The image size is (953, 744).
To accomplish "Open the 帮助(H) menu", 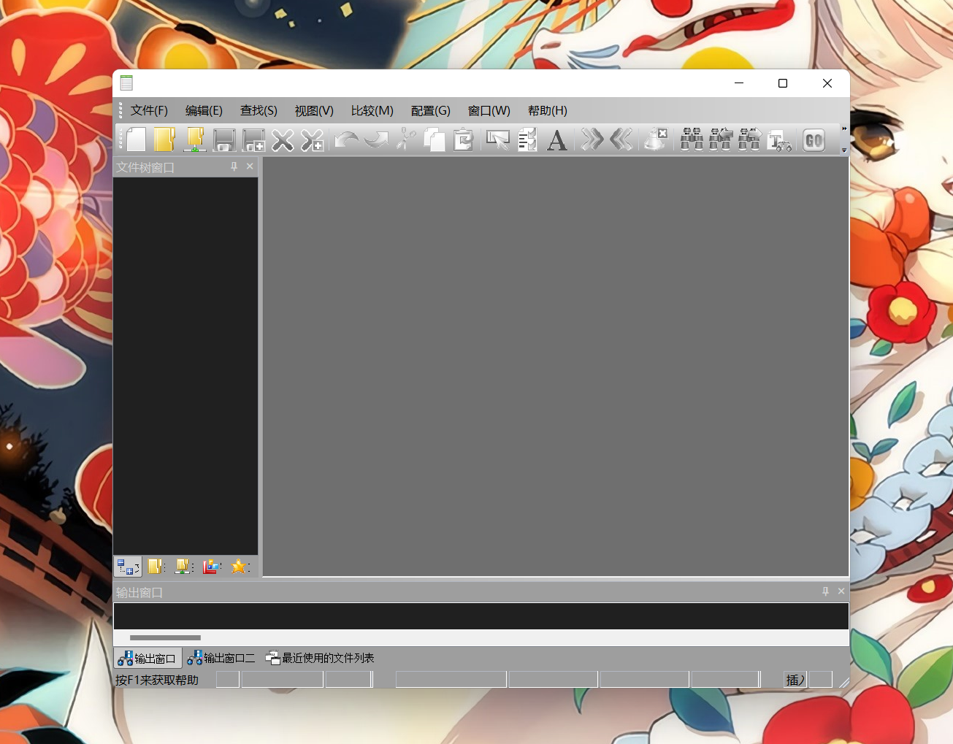I will point(547,111).
